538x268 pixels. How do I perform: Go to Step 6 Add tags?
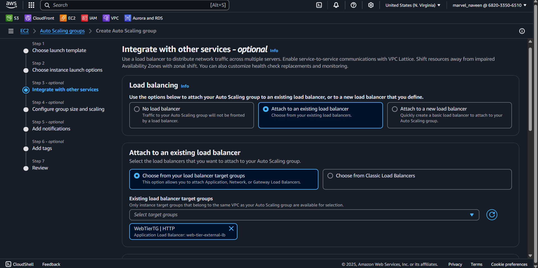[x=42, y=148]
